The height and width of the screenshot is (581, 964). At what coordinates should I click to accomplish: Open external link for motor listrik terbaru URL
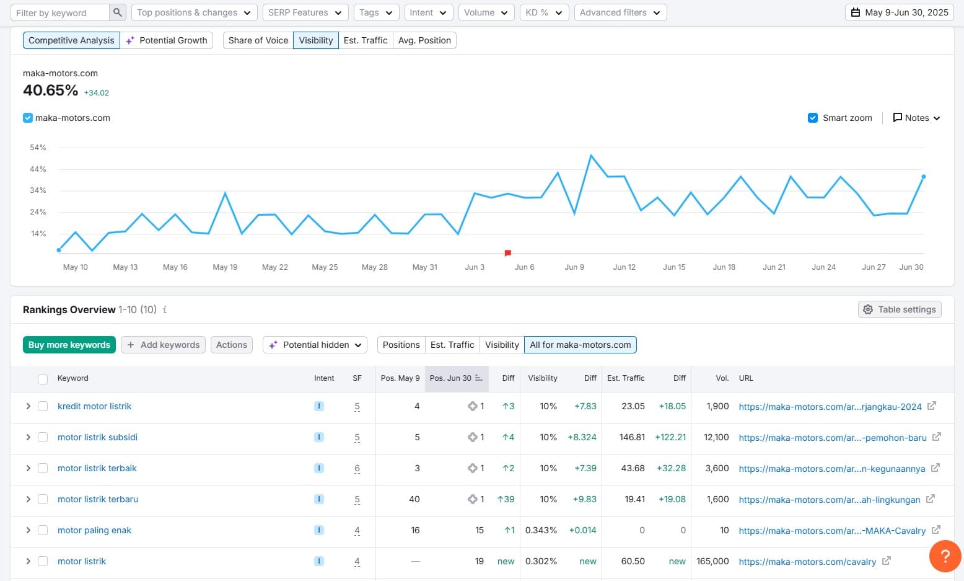pos(931,499)
